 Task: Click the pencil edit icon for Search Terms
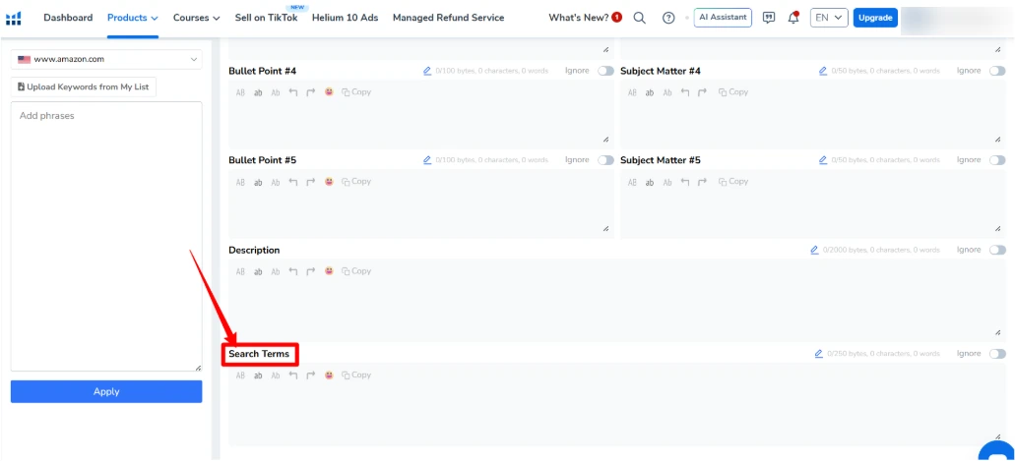point(819,354)
